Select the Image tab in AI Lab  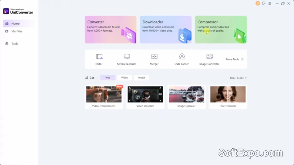(x=141, y=78)
